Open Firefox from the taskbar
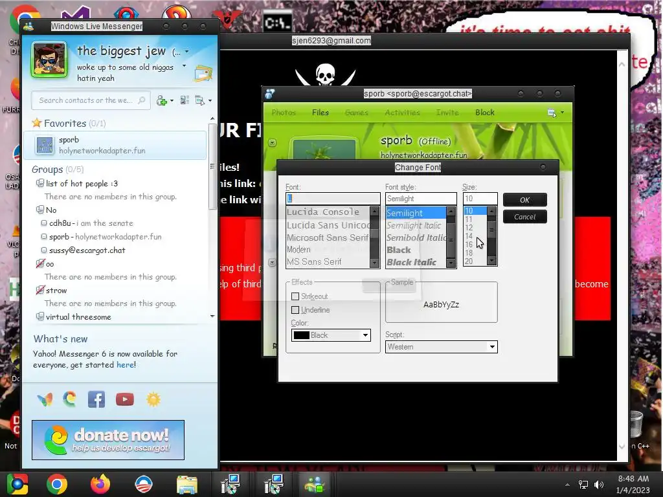This screenshot has width=663, height=497. click(x=100, y=484)
